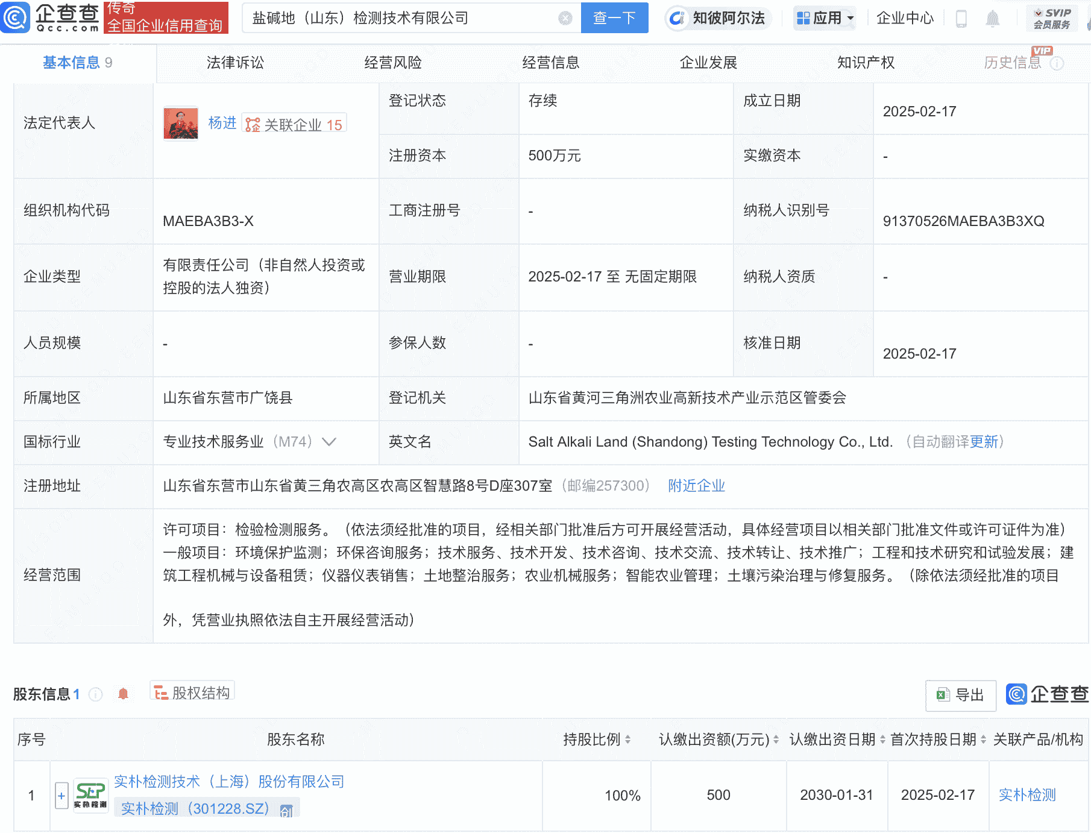Click the 附近企业 link

[x=696, y=486]
